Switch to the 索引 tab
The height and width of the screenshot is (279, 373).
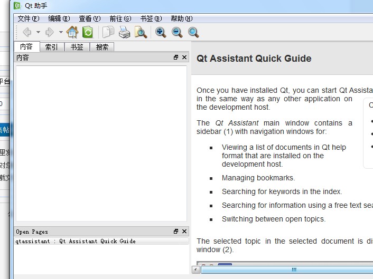pyautogui.click(x=52, y=47)
